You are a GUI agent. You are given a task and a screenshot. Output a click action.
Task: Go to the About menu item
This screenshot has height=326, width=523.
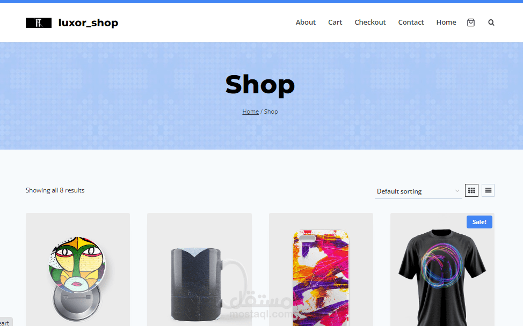click(x=306, y=23)
